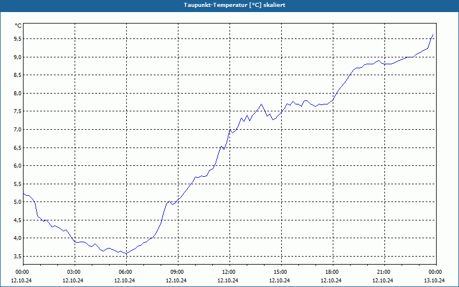Select the 9,0 y-axis value

point(18,57)
